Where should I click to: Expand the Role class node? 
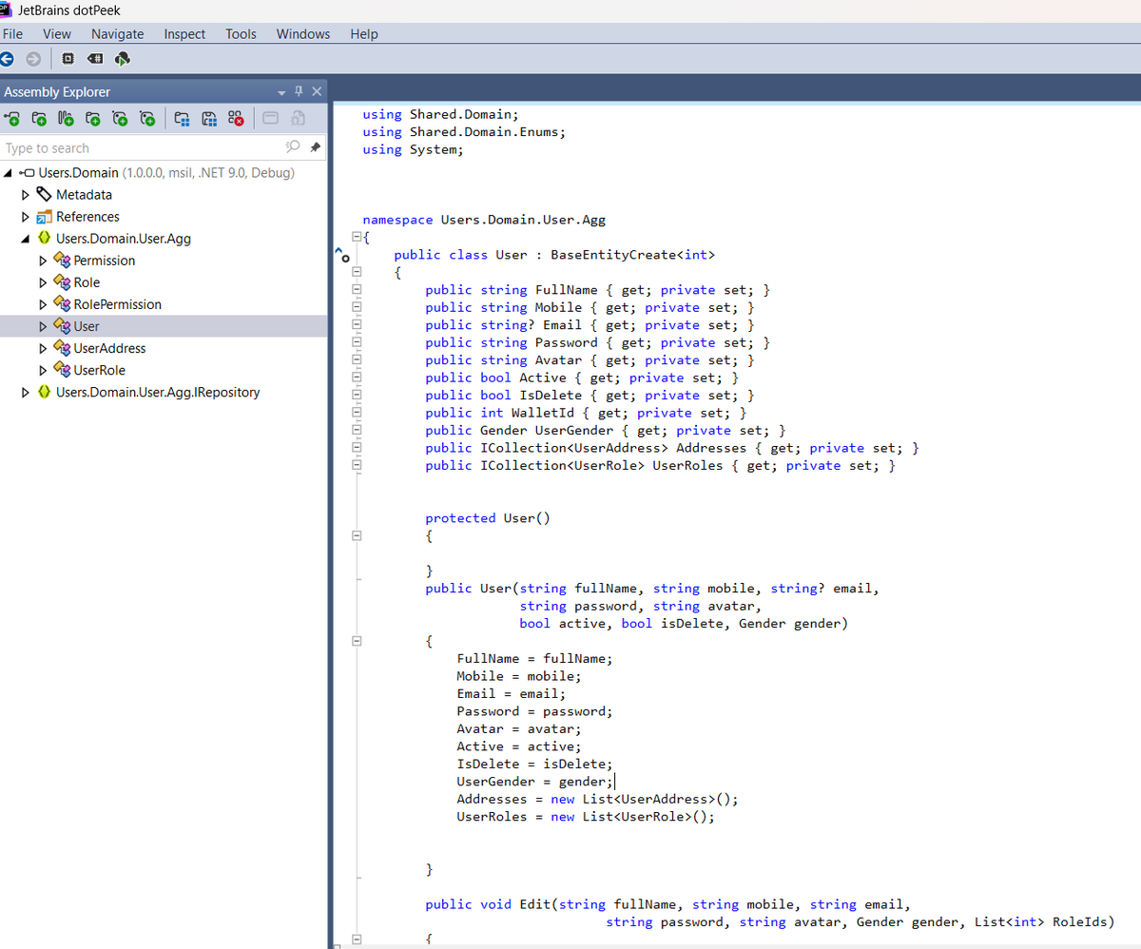(43, 282)
